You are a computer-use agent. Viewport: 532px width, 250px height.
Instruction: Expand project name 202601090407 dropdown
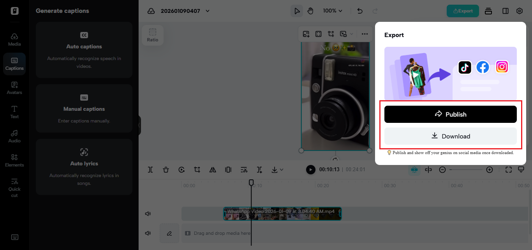tap(208, 11)
